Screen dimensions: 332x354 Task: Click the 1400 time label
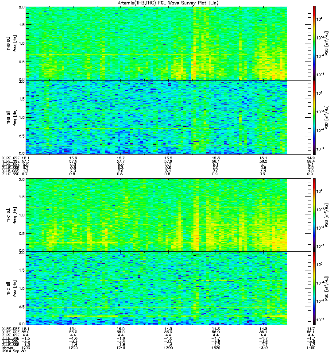311,348
